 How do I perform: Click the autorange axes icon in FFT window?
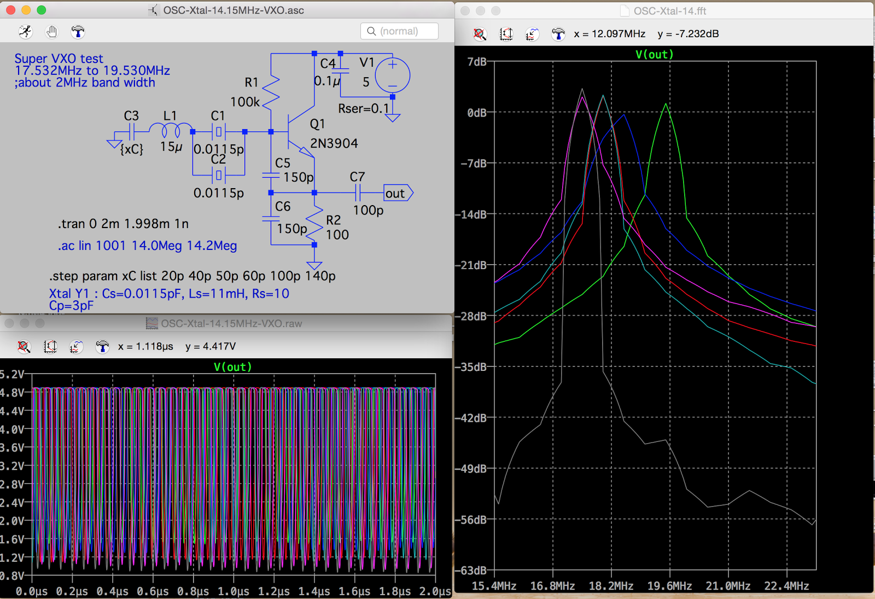point(506,33)
